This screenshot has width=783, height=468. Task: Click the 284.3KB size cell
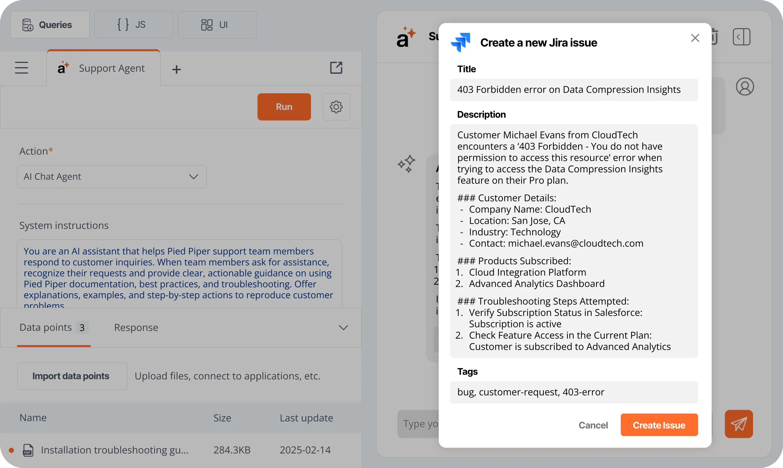coord(232,450)
